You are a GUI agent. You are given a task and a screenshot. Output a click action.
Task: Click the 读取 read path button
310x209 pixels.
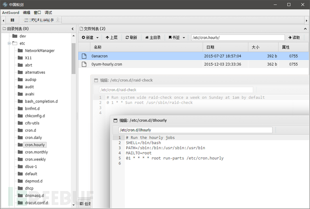[294, 37]
